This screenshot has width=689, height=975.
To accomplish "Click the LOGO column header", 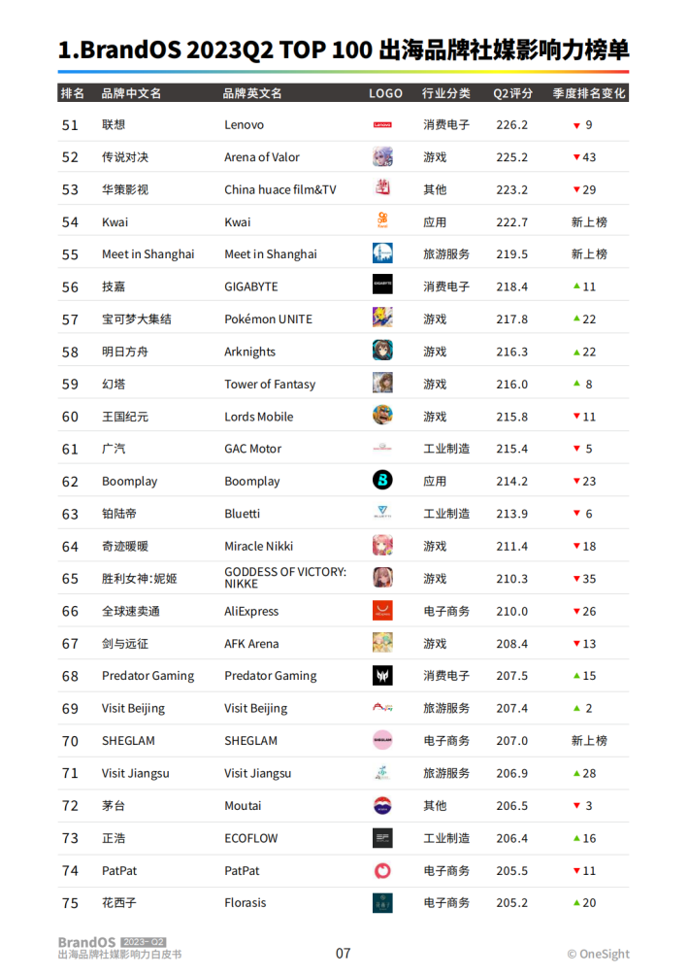I will 385,93.
